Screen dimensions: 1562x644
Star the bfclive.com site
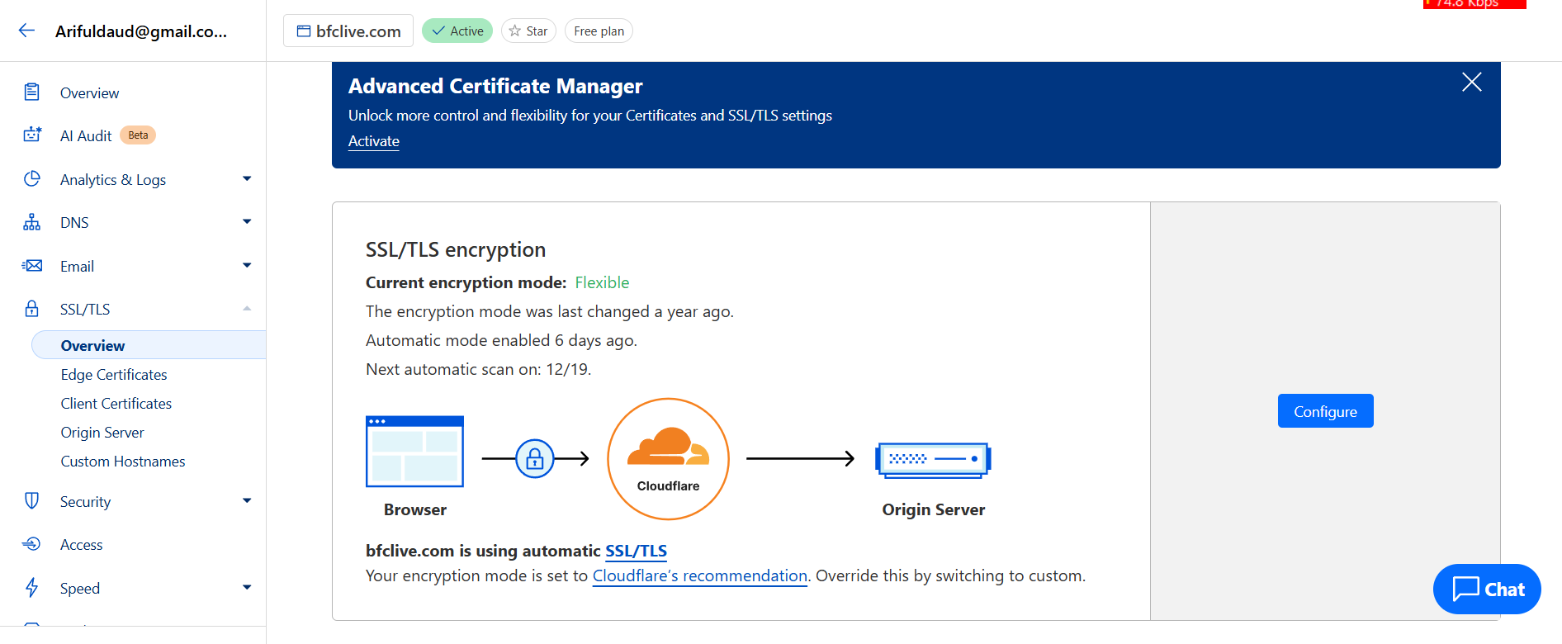[528, 31]
